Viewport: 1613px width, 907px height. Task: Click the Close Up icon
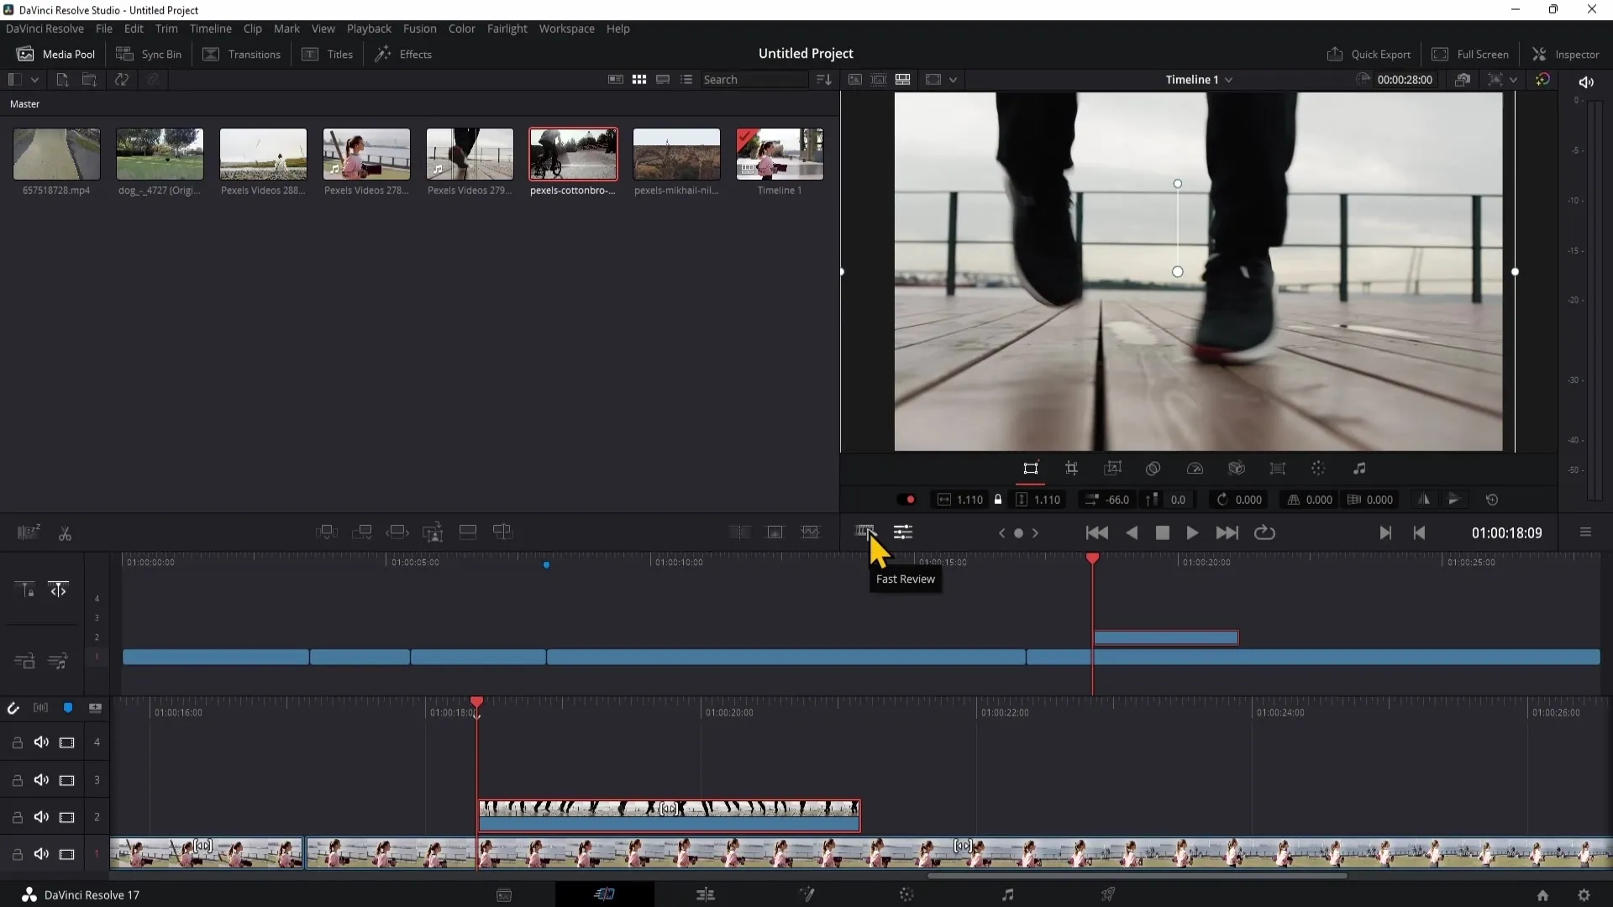(433, 532)
